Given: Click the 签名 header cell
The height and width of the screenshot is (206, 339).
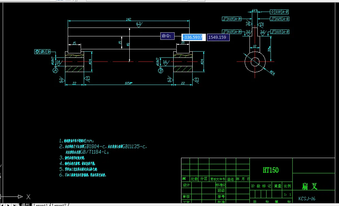Looking at the screenshot, I should 231,179.
